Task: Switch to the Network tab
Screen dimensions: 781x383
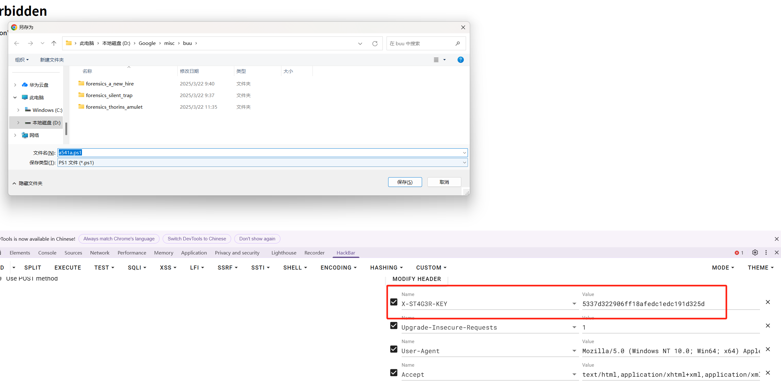Action: (100, 253)
